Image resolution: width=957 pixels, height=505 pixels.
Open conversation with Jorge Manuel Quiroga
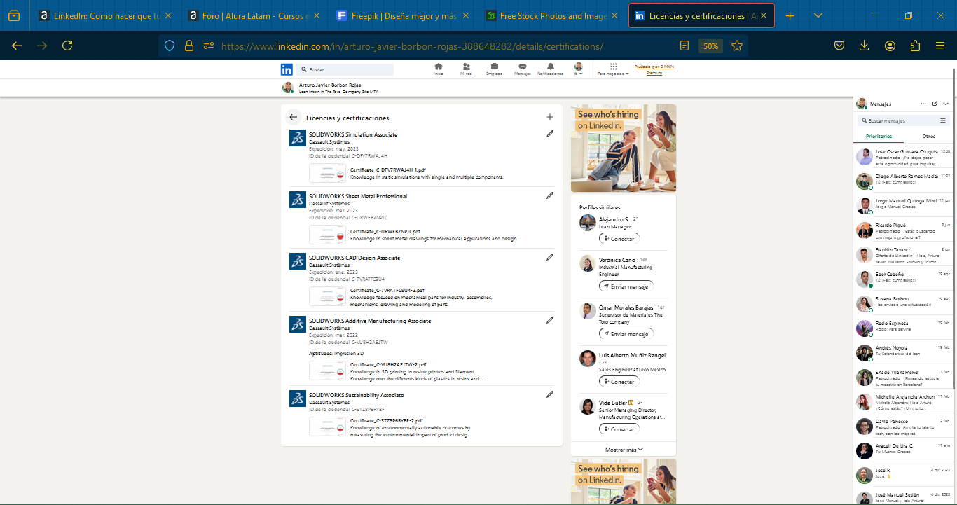tap(903, 205)
